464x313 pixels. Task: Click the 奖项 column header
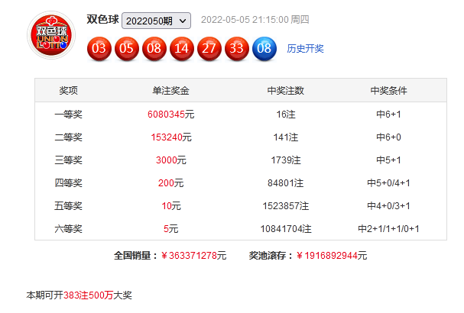(x=68, y=90)
